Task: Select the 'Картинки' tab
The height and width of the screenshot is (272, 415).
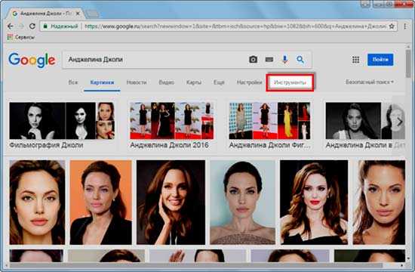Action: pos(102,82)
